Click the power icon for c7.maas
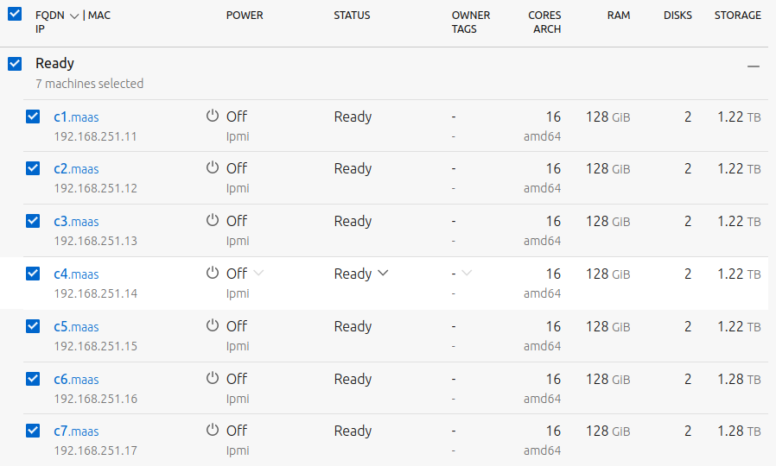This screenshot has width=776, height=466. (x=213, y=431)
